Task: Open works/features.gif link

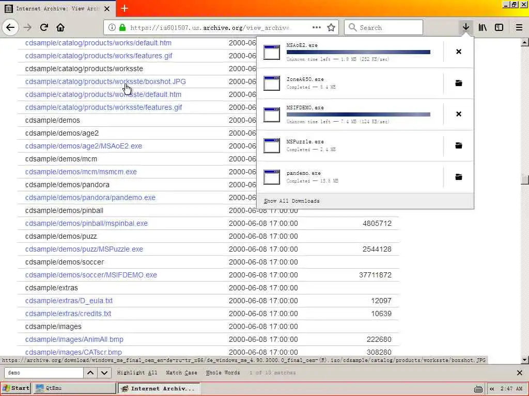Action: pyautogui.click(x=99, y=56)
